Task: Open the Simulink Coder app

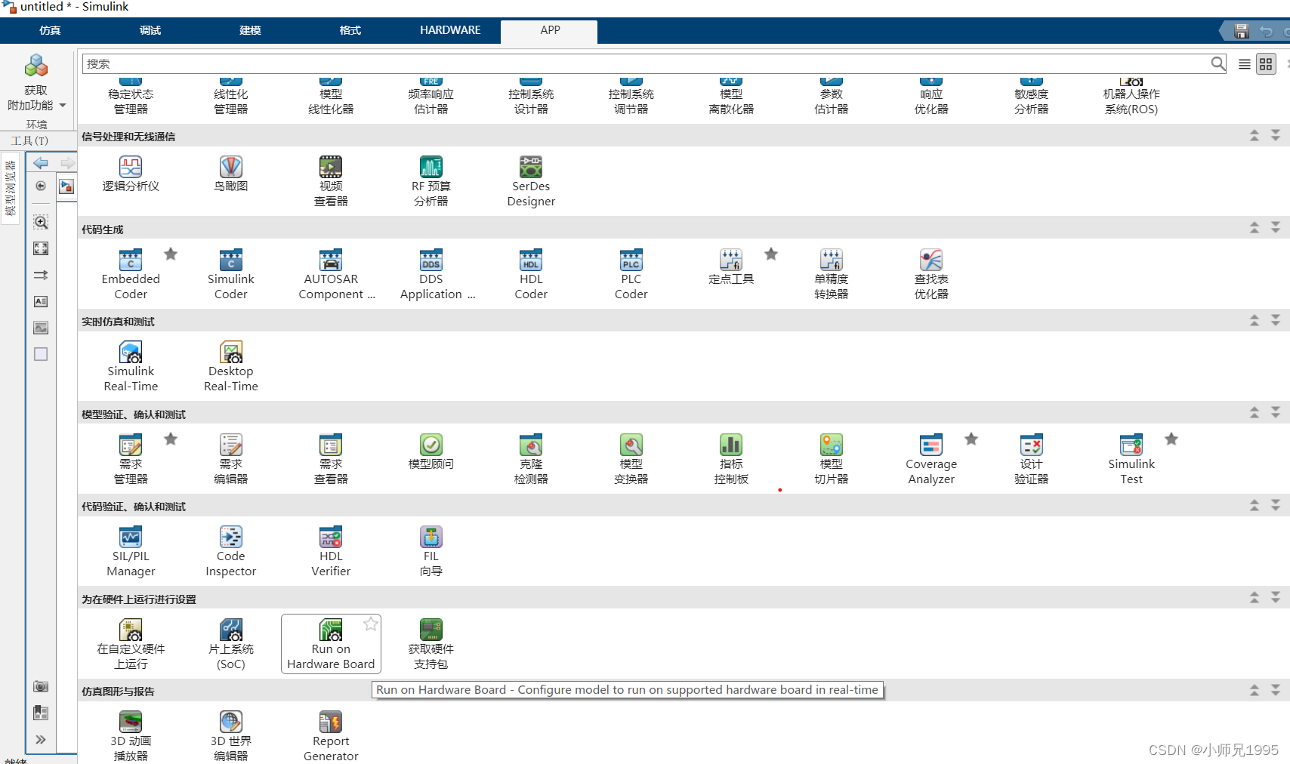Action: pyautogui.click(x=230, y=275)
